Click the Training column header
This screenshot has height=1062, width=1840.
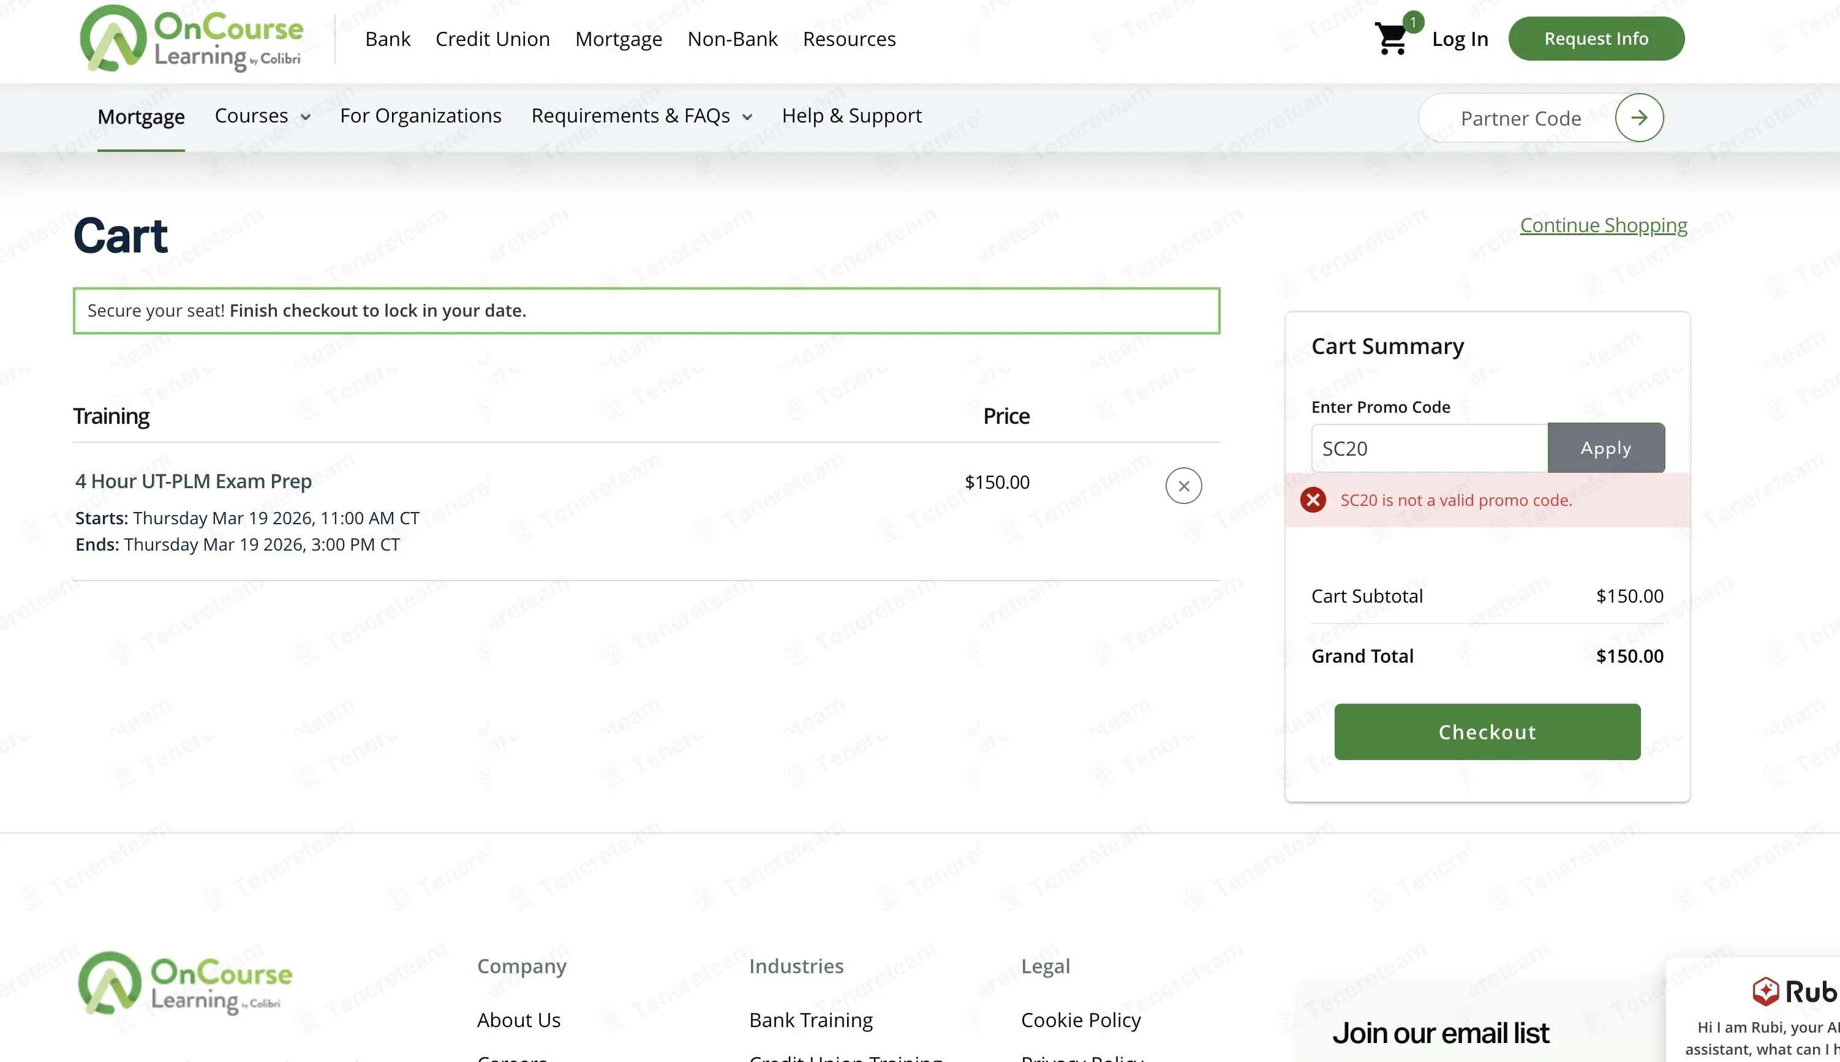click(111, 416)
